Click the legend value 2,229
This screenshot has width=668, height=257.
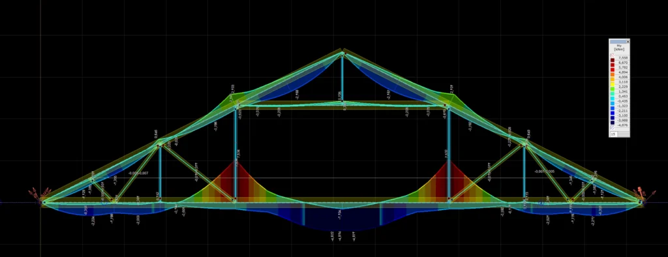623,87
